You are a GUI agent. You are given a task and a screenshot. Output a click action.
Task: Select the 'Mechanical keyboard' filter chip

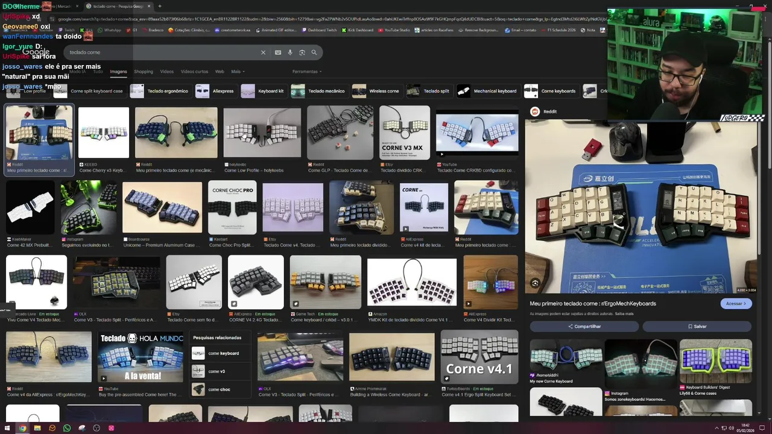click(x=487, y=91)
